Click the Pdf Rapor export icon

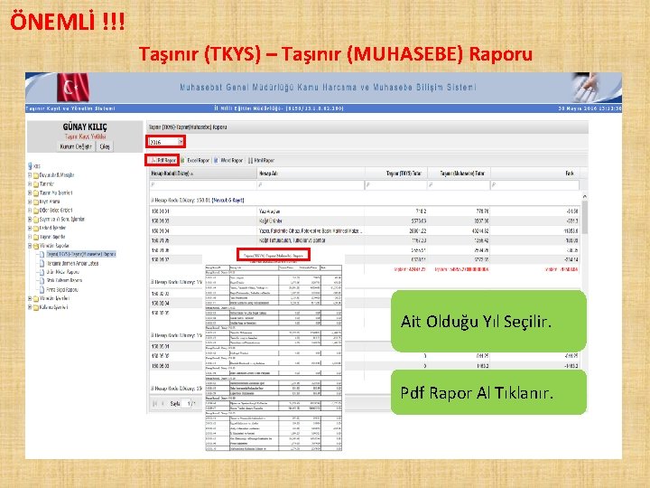tap(153, 160)
